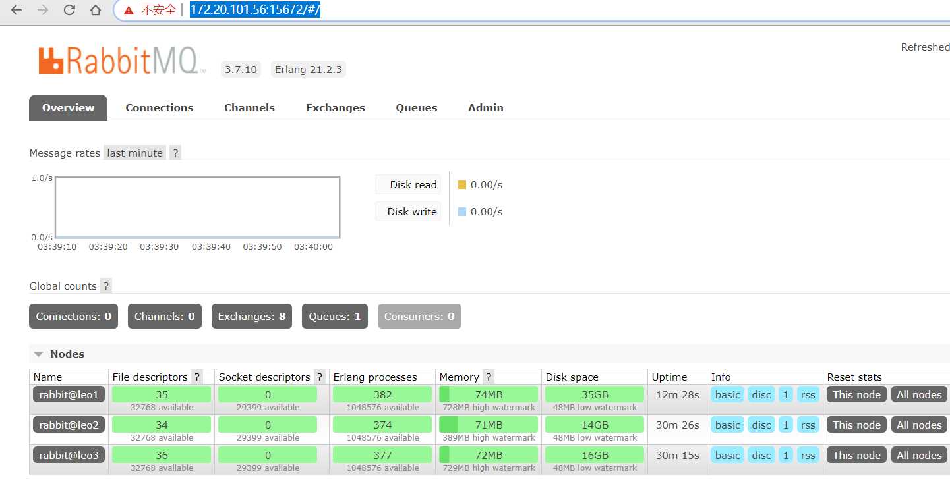Open node rabbit@leo1 details
The image size is (950, 482).
click(x=69, y=394)
